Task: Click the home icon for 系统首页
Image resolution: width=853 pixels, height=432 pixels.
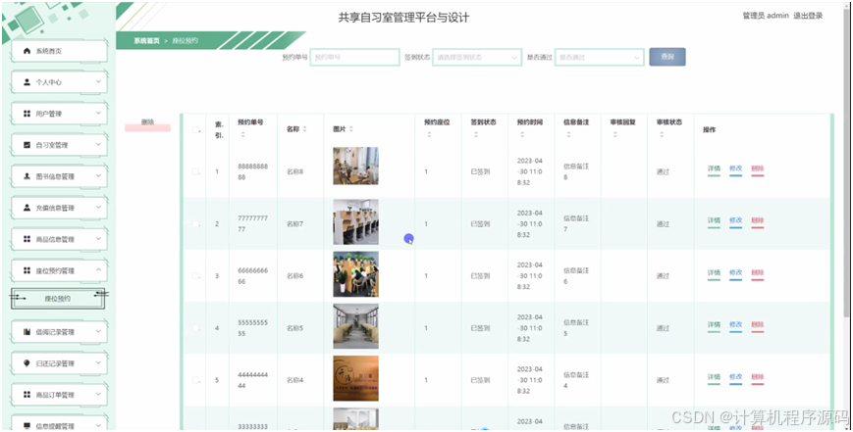Action: 27,51
